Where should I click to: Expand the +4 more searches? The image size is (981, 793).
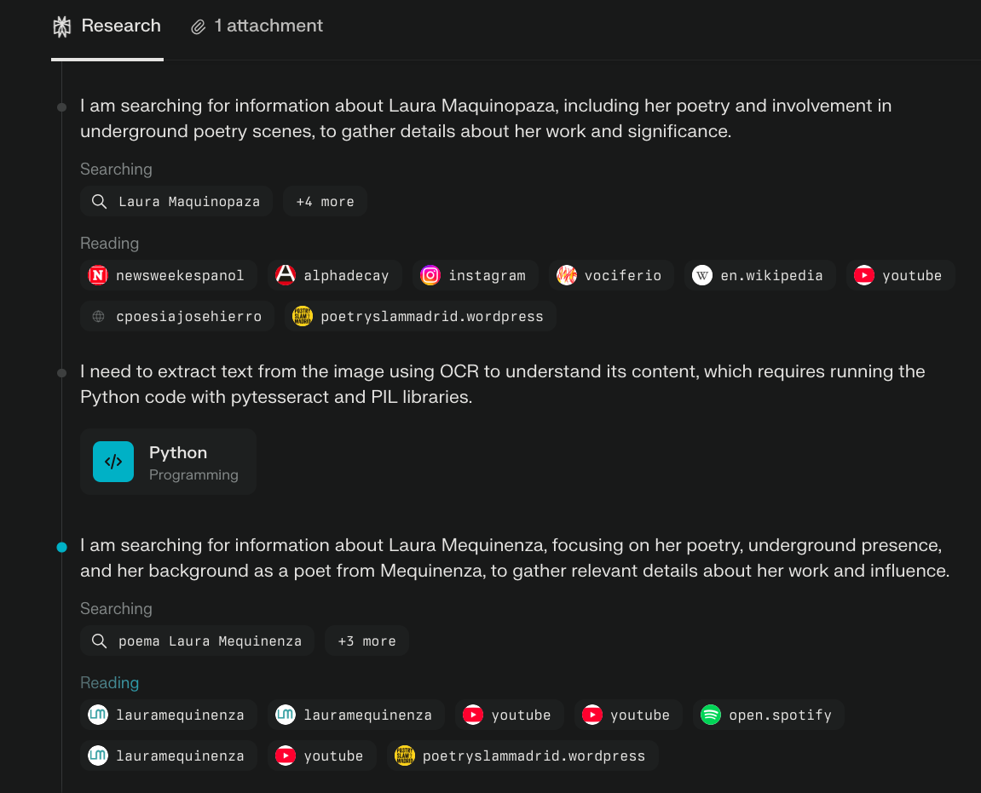tap(325, 202)
